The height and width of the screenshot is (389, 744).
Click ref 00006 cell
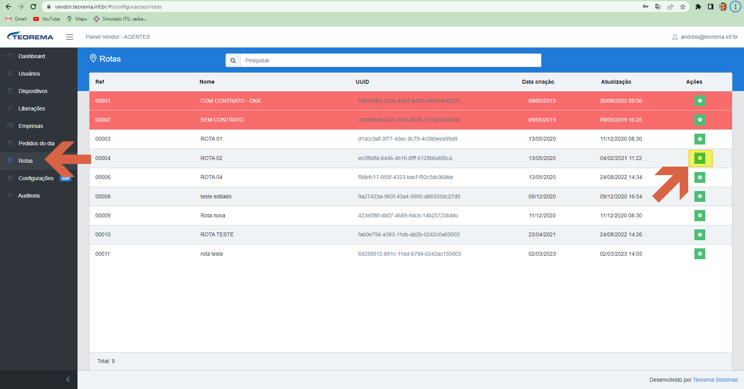[x=103, y=177]
